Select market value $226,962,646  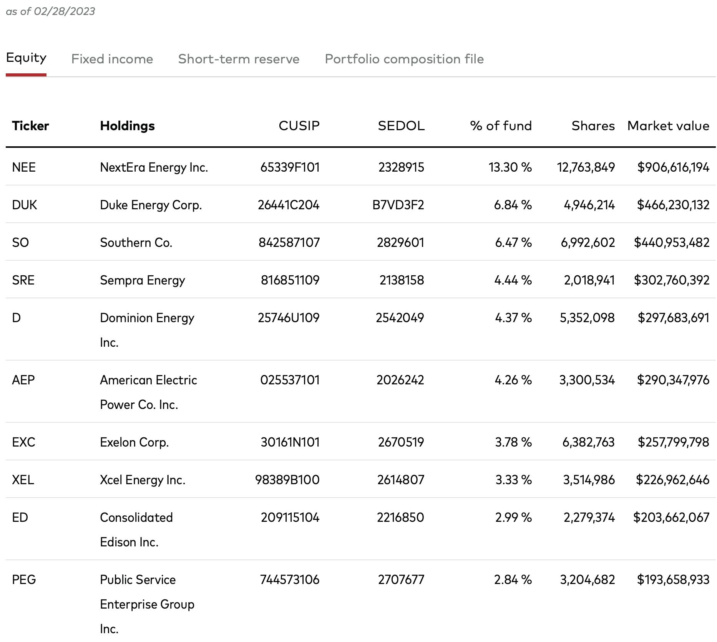tap(672, 480)
